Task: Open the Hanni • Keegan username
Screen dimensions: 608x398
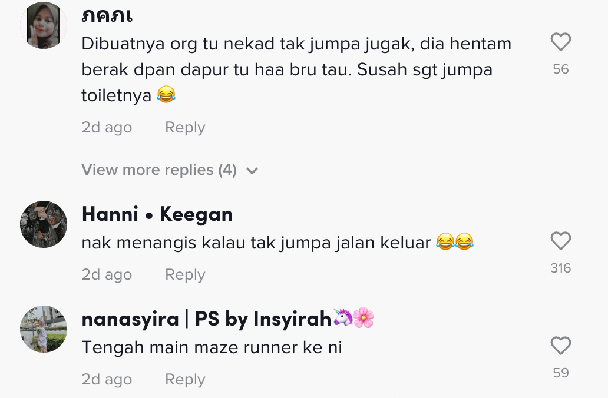Action: point(157,214)
